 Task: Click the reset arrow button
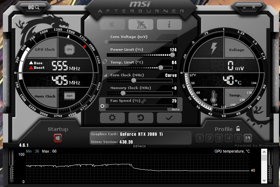(x=141, y=118)
